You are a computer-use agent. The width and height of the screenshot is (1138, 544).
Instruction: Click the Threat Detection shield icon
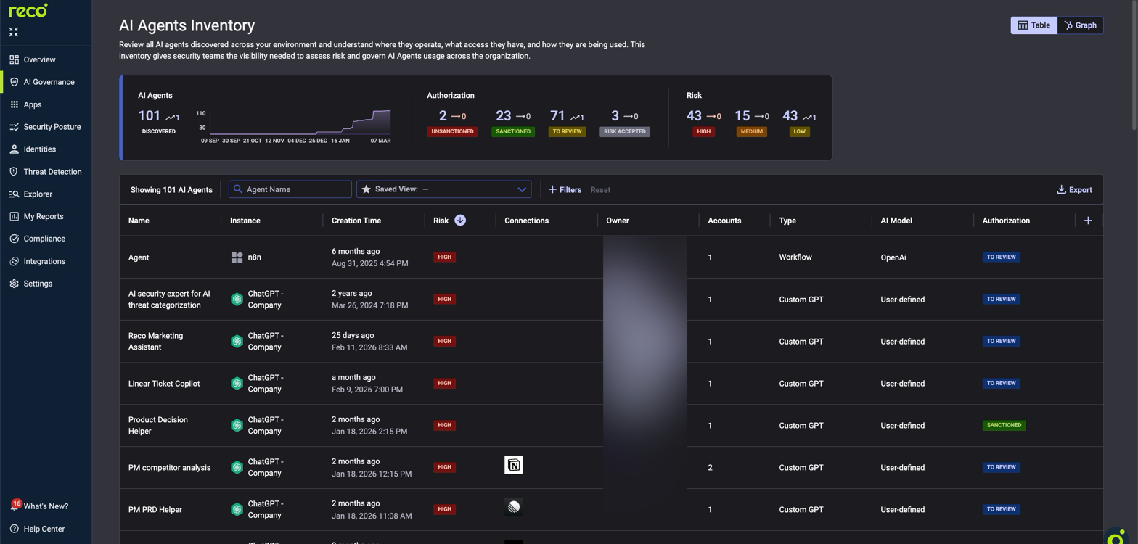[14, 172]
